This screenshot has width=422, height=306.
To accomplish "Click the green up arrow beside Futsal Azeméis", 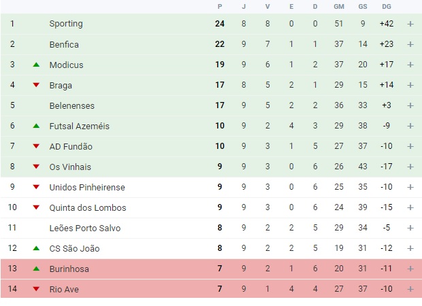I will click(36, 126).
